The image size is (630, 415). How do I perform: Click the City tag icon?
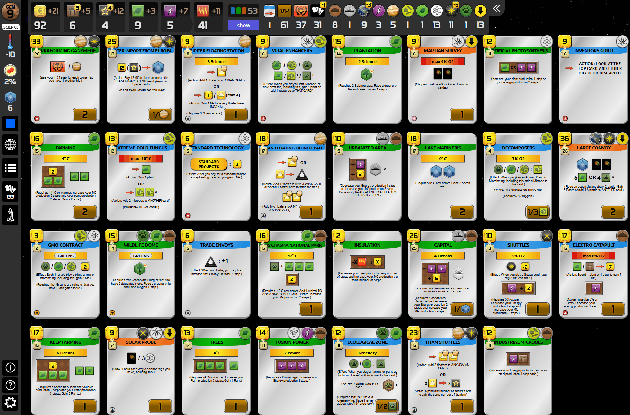[350, 11]
